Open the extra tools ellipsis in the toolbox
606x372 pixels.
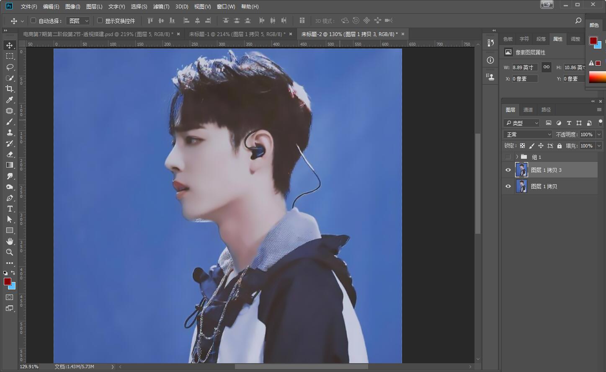click(x=10, y=263)
